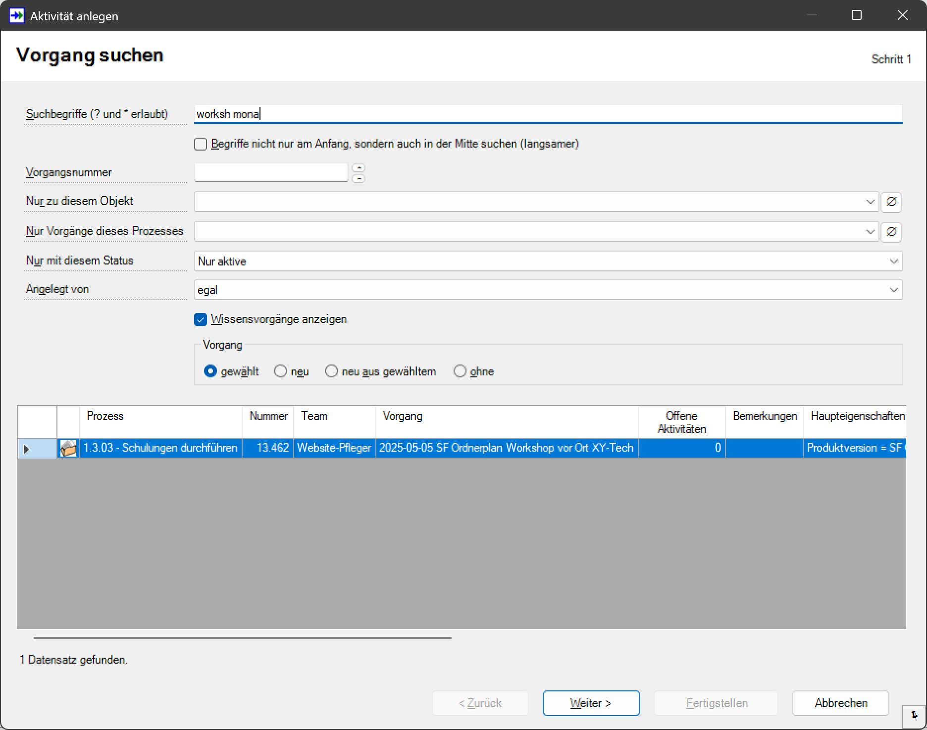Image resolution: width=927 pixels, height=730 pixels.
Task: Sort by 'Offene Aktivitäten' column header
Action: [682, 422]
